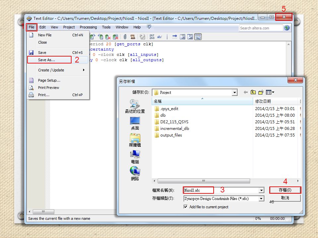Click the 修改日期 date modified column header

[275, 101]
